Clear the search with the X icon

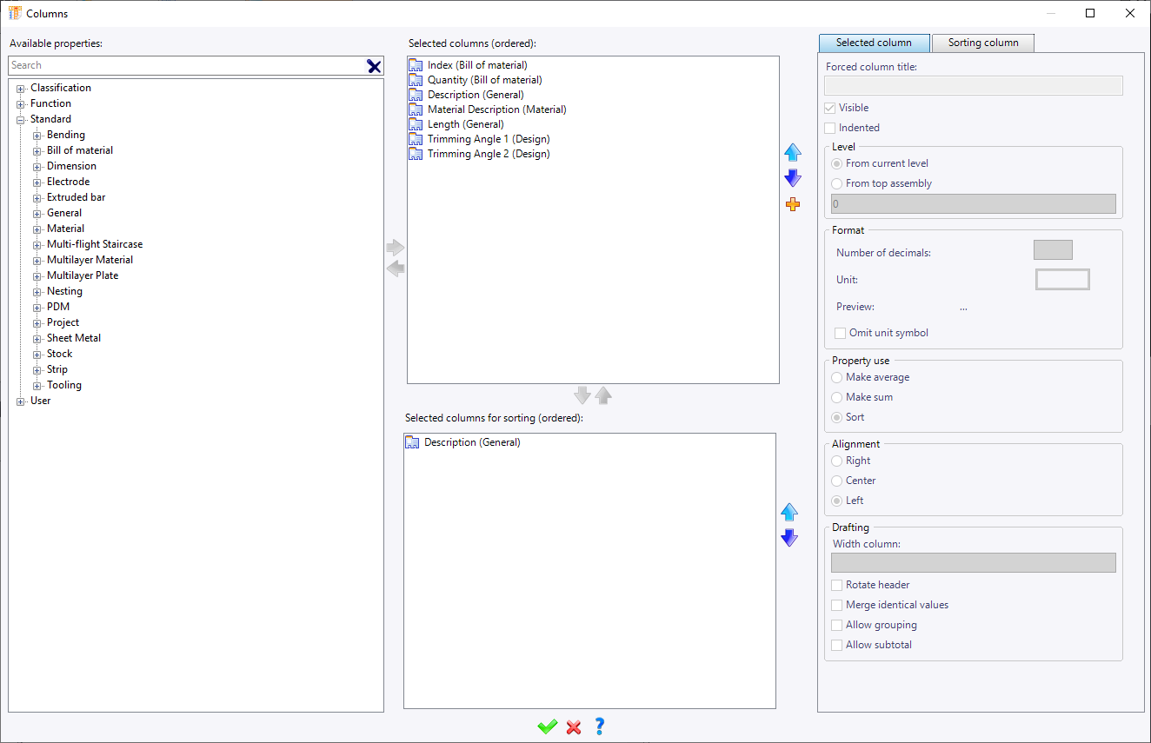pyautogui.click(x=374, y=66)
